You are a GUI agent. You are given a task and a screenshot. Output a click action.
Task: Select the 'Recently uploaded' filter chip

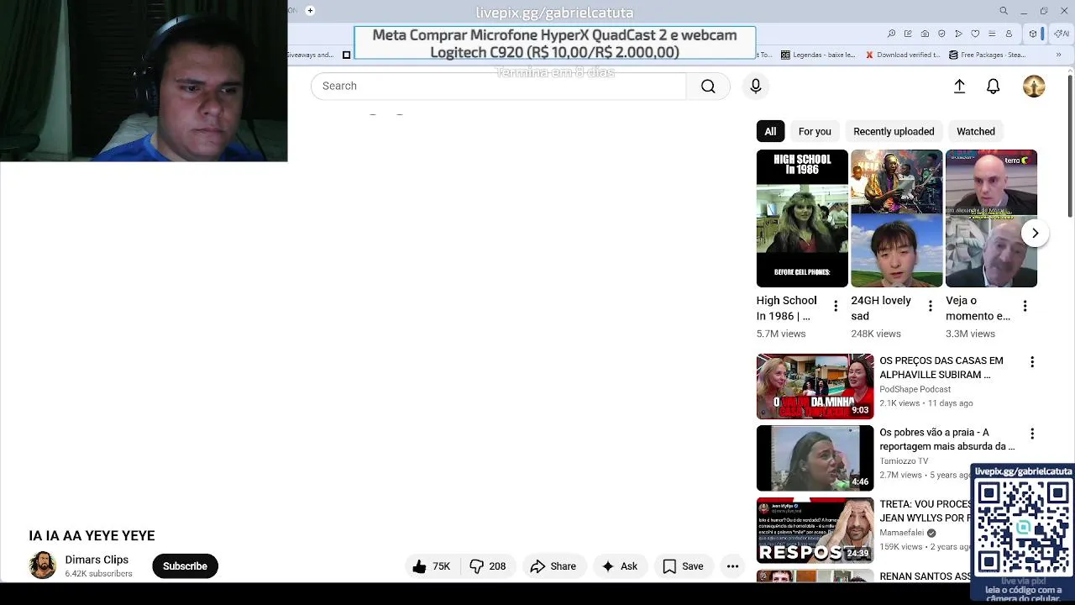[x=894, y=131]
